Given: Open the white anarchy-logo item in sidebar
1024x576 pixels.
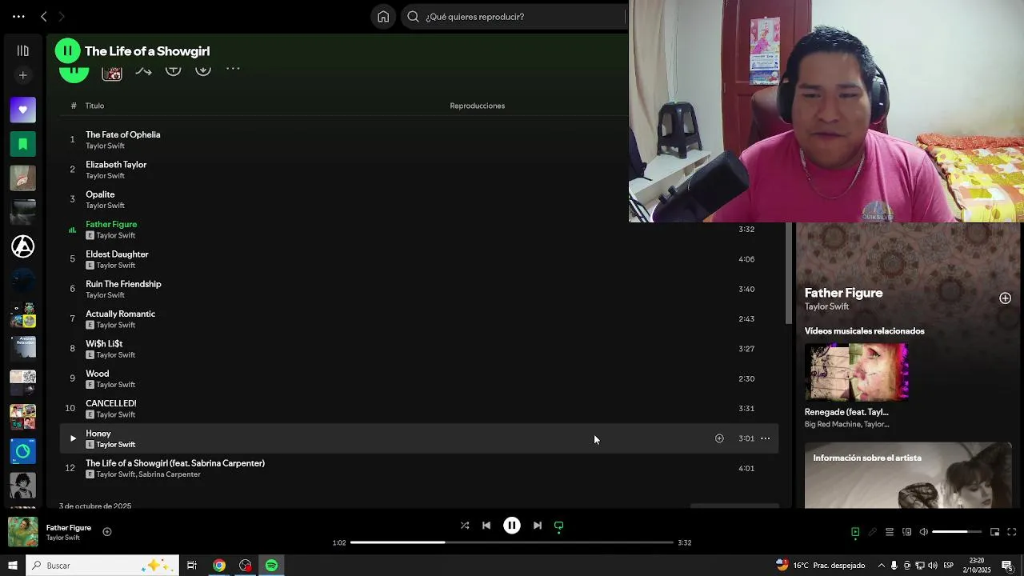Looking at the screenshot, I should [23, 246].
